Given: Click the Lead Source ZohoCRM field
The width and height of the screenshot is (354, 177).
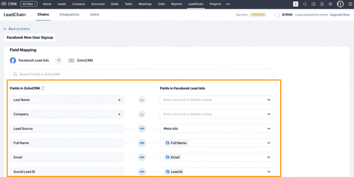Looking at the screenshot, I should click(67, 129).
